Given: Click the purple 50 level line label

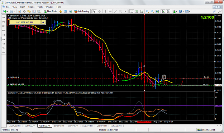Looking at the screenshot, I should pyautogui.click(x=218, y=105).
